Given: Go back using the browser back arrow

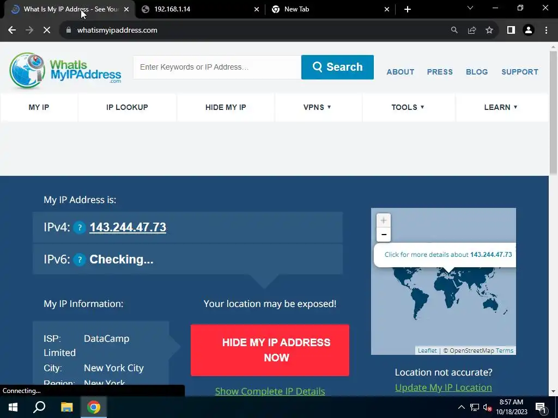Looking at the screenshot, I should click(x=12, y=30).
